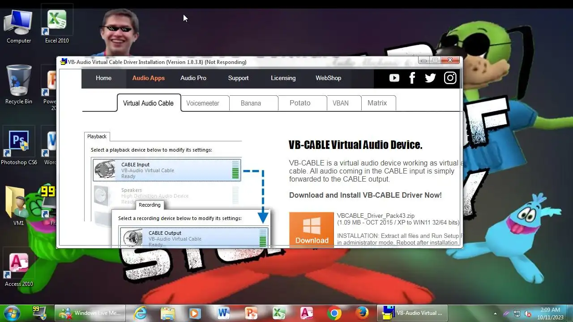This screenshot has height=322, width=573.
Task: Open Windows Explorer folder icon in taskbar
Action: pyautogui.click(x=167, y=313)
